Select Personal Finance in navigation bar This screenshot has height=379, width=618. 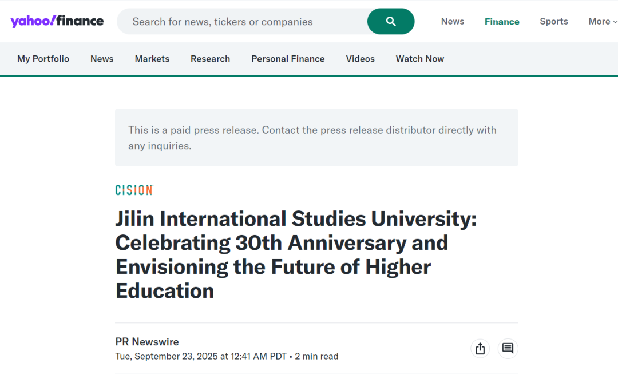point(288,59)
